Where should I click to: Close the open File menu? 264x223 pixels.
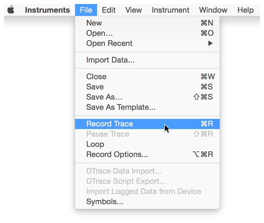[86, 10]
